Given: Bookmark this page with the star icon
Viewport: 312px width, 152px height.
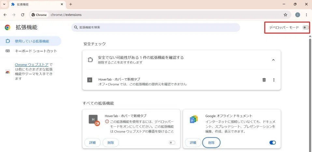Looking at the screenshot, I should [x=285, y=15].
